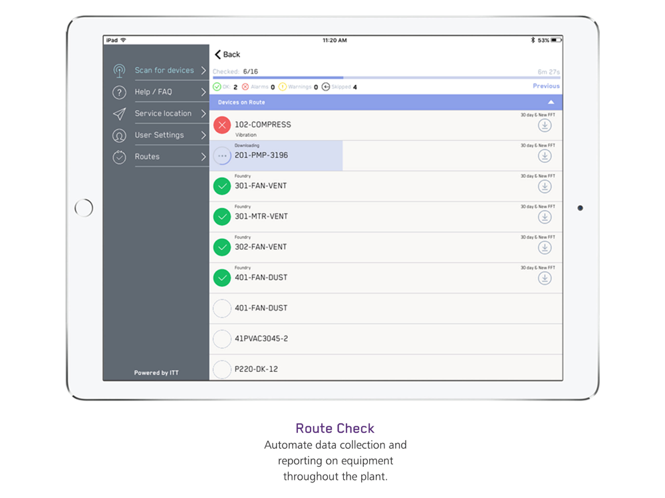Tap red alarm status icon on 102-COMPRESS
Viewport: 665px width, 498px height.
click(x=222, y=125)
